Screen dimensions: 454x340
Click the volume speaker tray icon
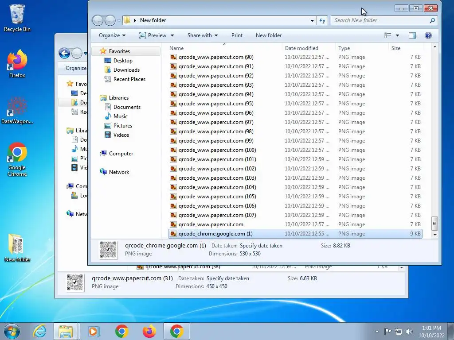(409, 331)
